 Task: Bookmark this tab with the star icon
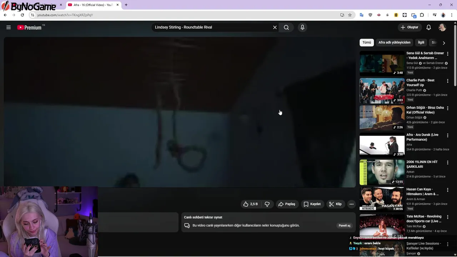350,15
